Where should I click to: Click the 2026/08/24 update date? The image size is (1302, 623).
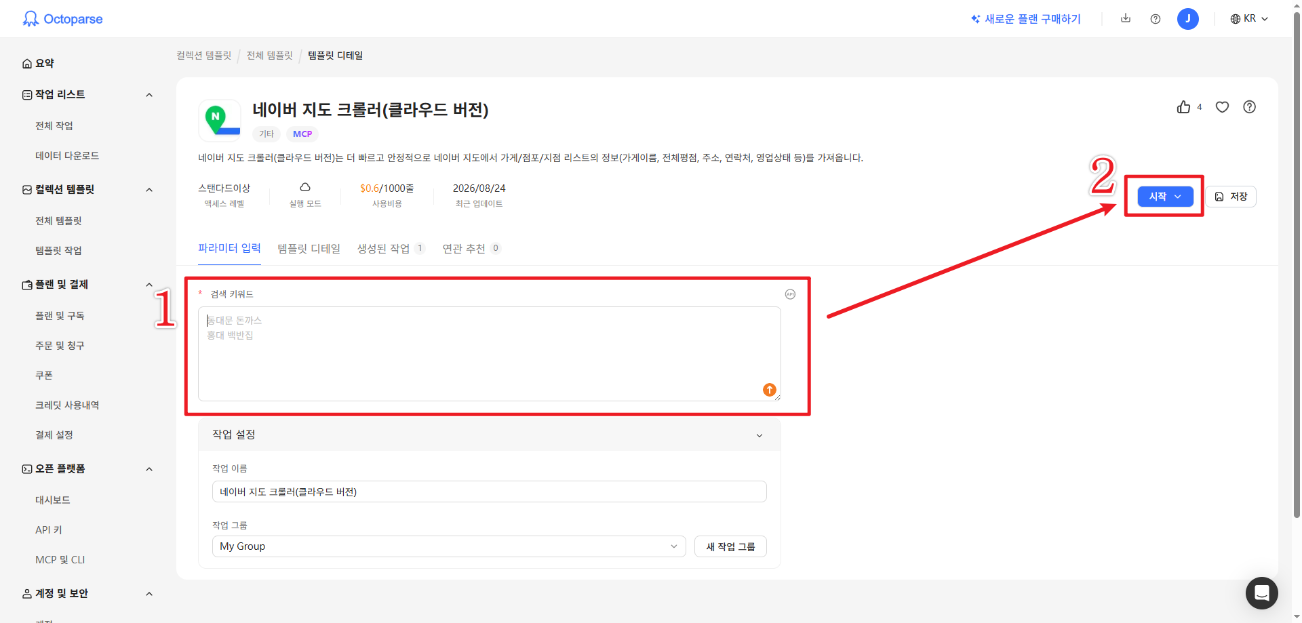point(479,188)
